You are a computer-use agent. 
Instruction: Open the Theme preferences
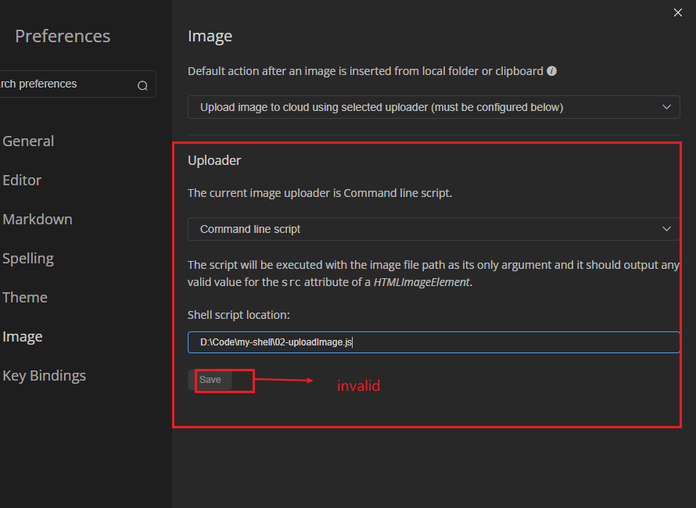[25, 297]
